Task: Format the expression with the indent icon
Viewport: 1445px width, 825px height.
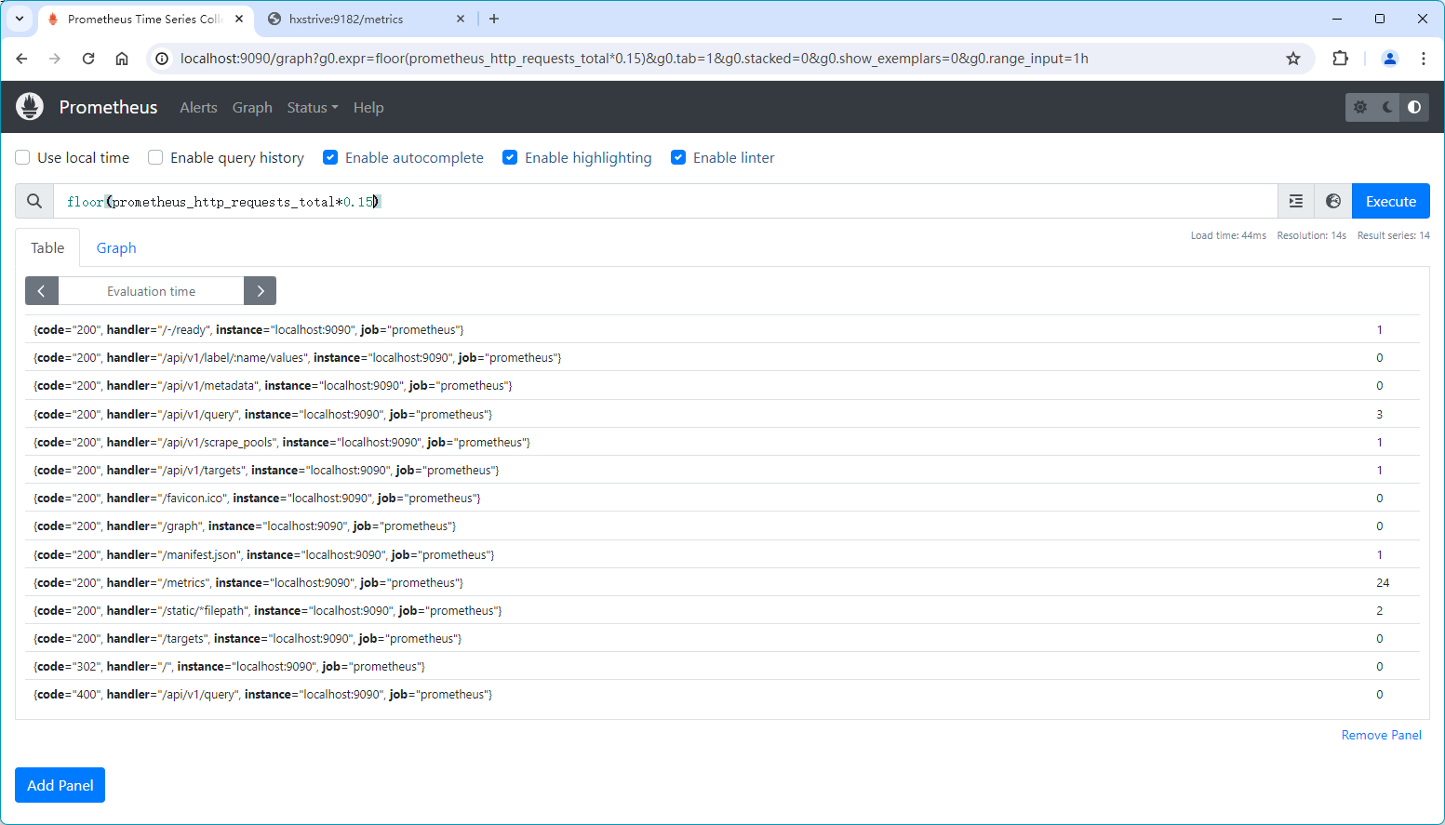Action: 1296,201
